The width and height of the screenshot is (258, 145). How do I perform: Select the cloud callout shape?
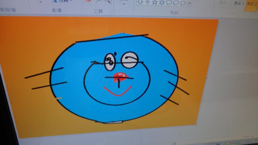pyautogui.click(x=183, y=3)
